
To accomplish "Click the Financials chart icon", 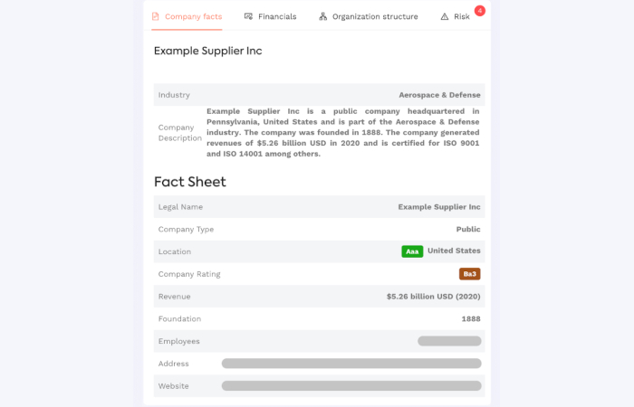I will [248, 16].
